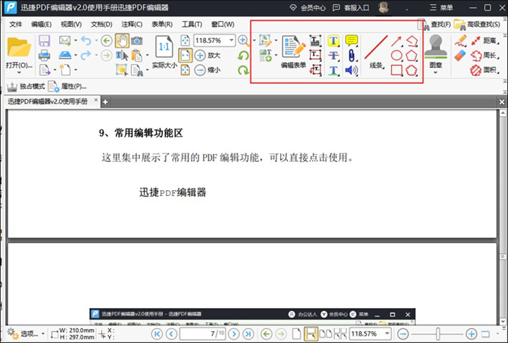The width and height of the screenshot is (508, 343).
Task: Open the 118.57% zoom dropdown in toolbar
Action: click(x=232, y=40)
